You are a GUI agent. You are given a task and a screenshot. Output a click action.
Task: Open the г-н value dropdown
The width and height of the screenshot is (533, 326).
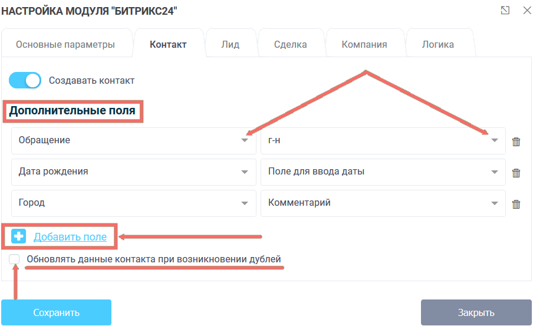coord(383,141)
